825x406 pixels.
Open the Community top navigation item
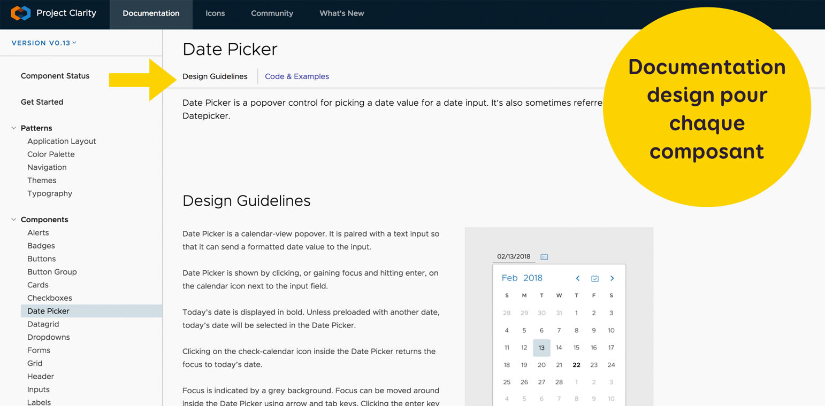coord(272,13)
